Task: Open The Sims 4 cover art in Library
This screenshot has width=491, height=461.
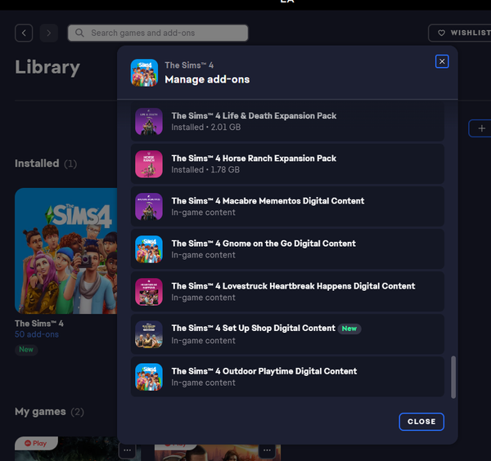Action: click(66, 251)
